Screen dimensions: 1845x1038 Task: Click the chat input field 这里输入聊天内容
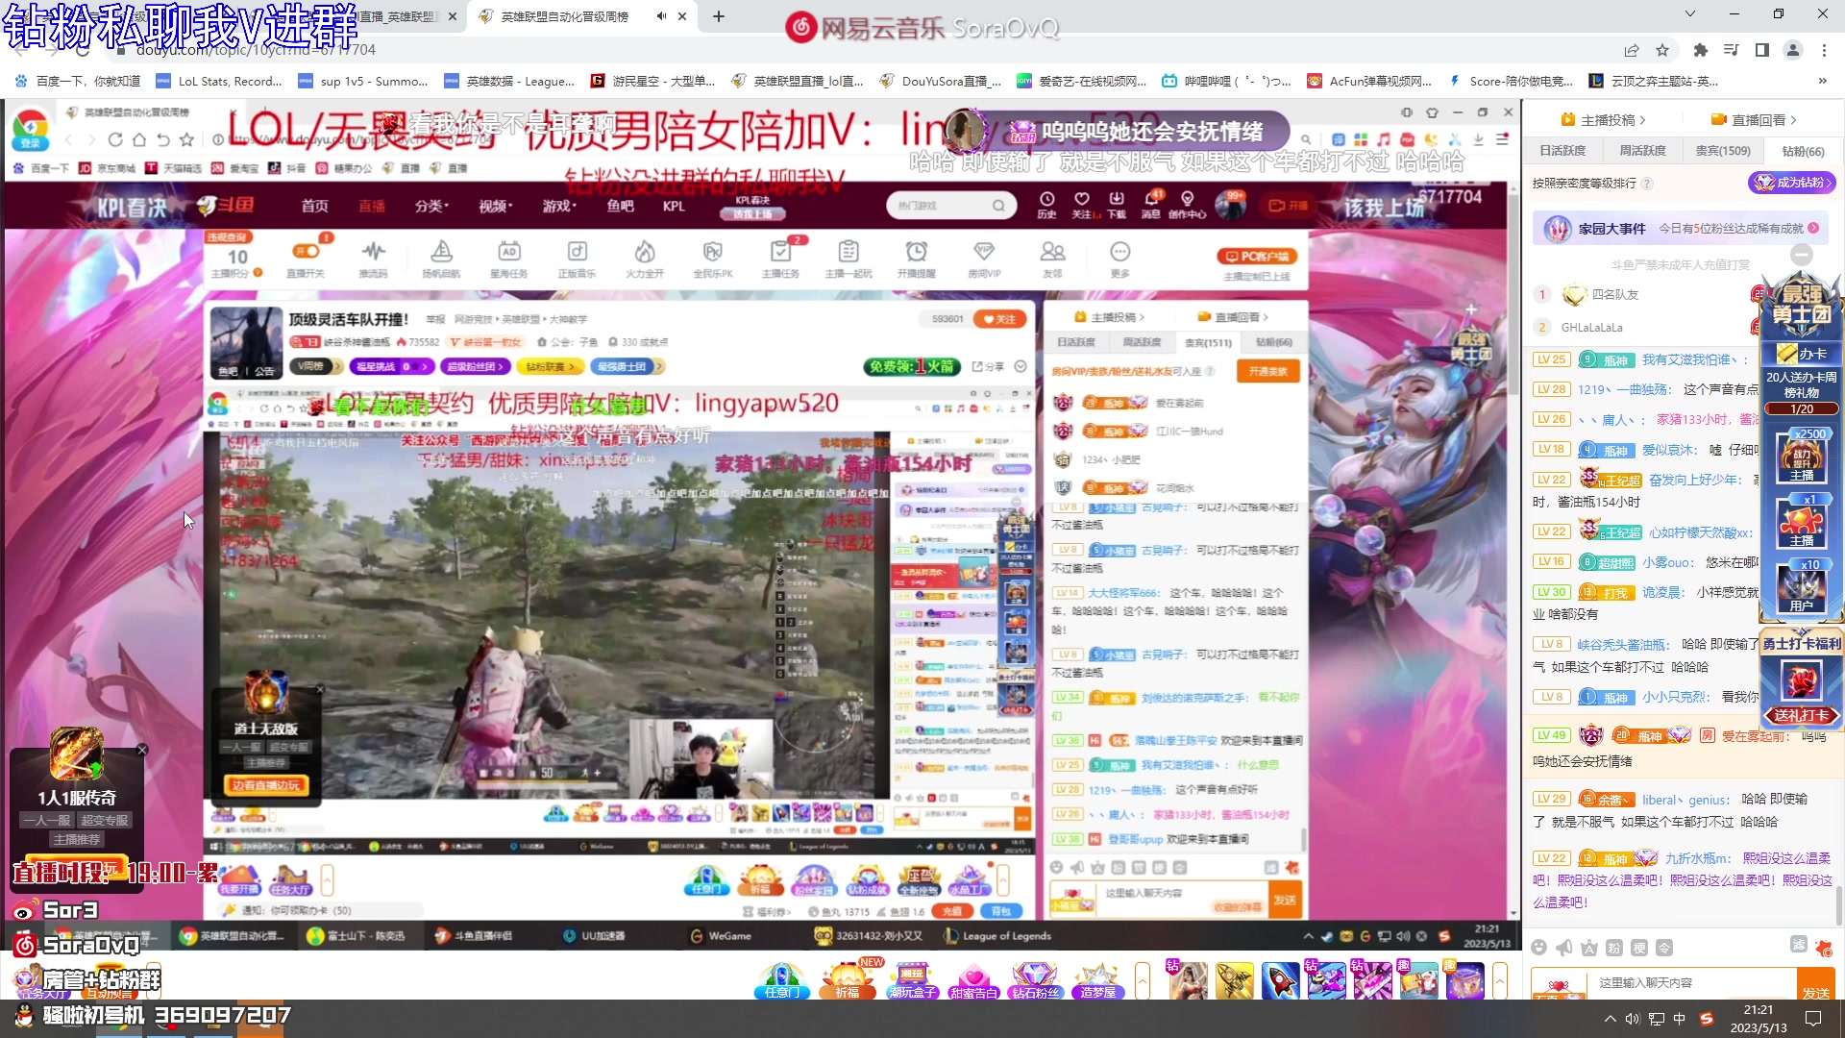(x=1693, y=982)
